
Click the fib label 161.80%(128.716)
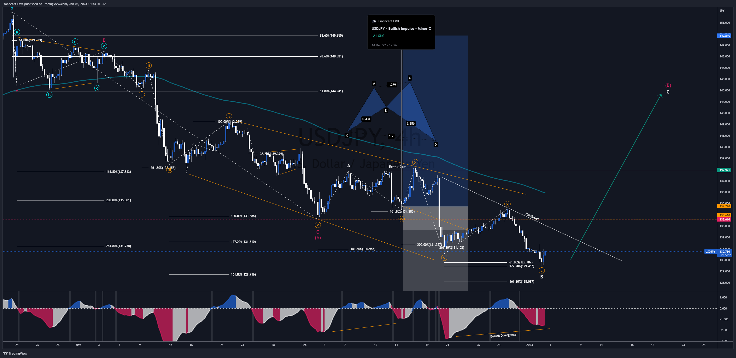(243, 274)
